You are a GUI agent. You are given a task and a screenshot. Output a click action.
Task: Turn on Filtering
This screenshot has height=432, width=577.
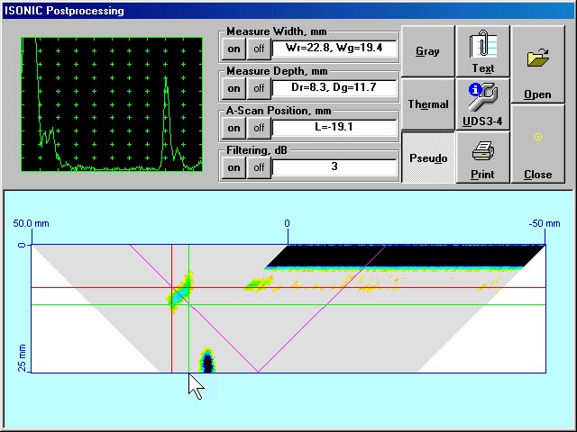(234, 168)
